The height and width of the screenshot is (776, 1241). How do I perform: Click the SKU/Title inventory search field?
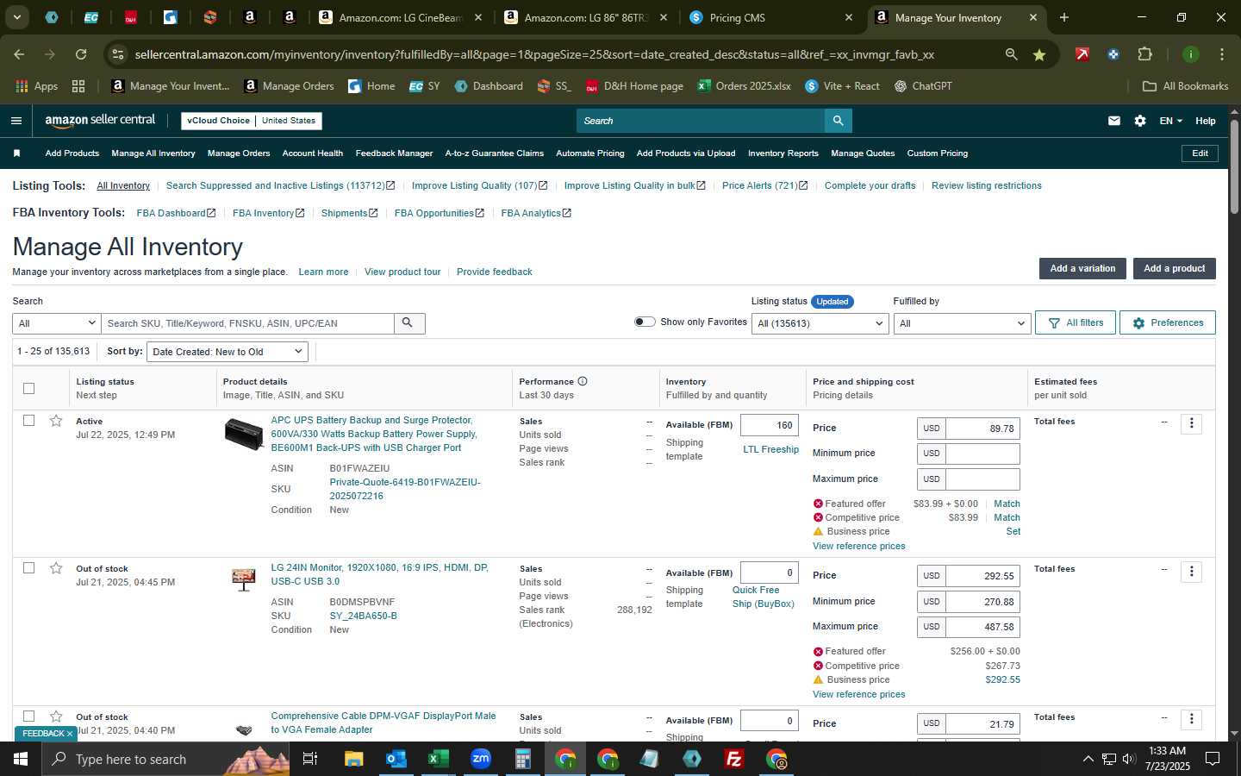(x=248, y=323)
